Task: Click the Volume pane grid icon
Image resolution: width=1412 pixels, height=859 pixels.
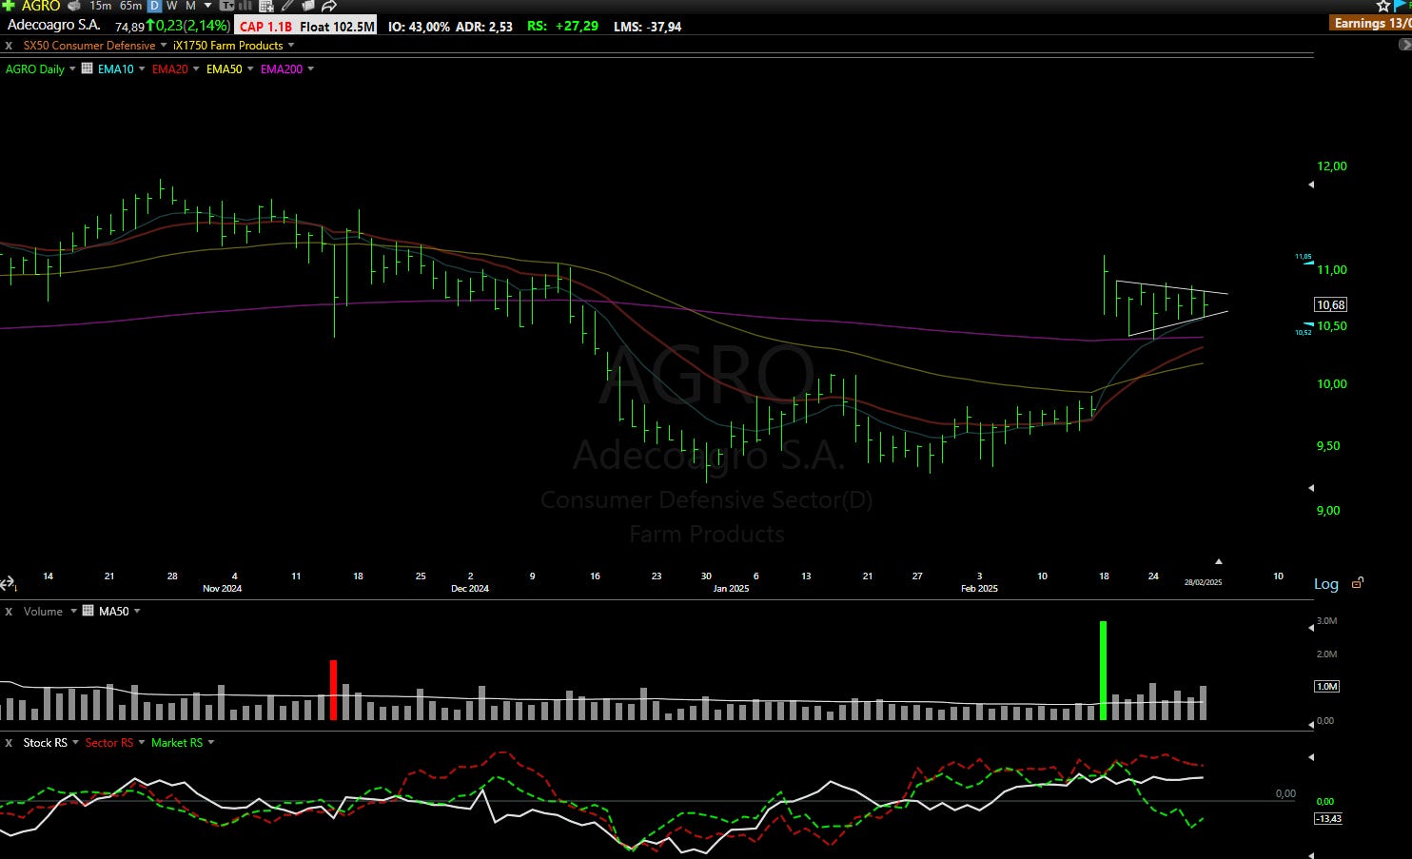Action: coord(88,611)
